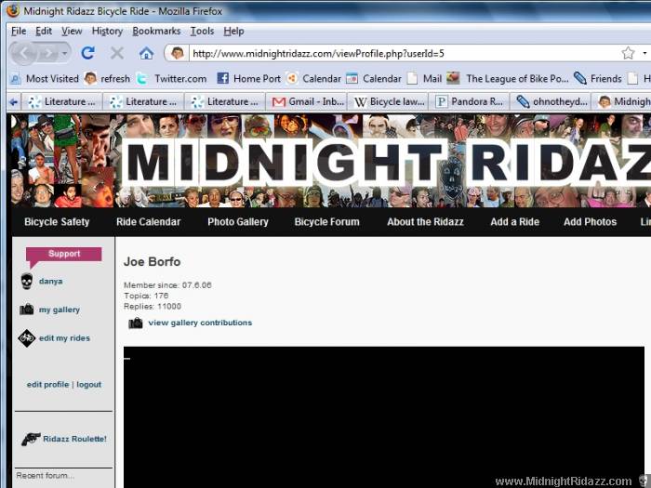Open the History menu
This screenshot has width=651, height=488.
coord(107,31)
